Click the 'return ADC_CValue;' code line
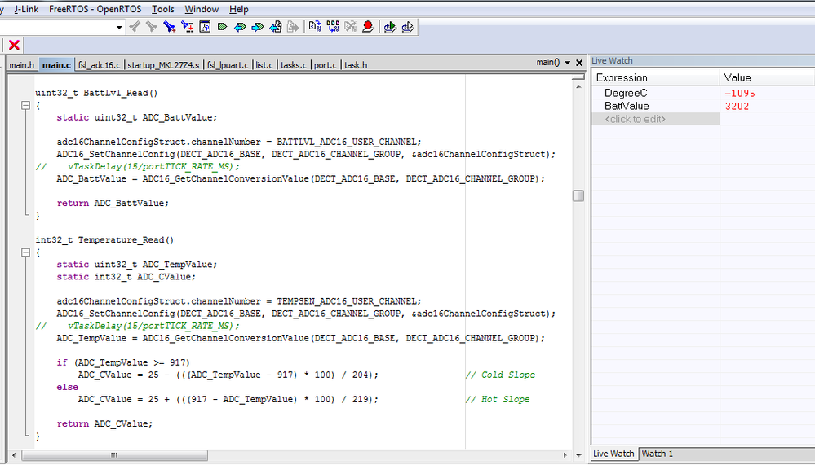The height and width of the screenshot is (465, 815). pyautogui.click(x=104, y=423)
